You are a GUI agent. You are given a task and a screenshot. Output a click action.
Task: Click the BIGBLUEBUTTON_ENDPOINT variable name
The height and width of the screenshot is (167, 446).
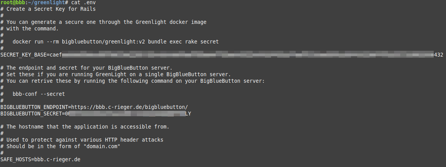click(34, 107)
